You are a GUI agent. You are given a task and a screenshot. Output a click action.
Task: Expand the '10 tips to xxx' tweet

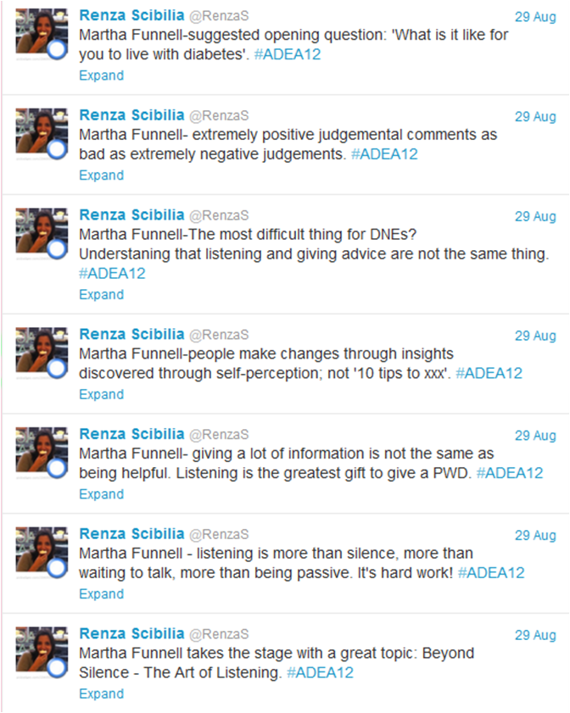[x=101, y=394]
